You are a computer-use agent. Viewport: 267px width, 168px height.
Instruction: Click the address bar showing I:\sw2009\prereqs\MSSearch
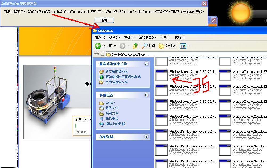click(186, 55)
